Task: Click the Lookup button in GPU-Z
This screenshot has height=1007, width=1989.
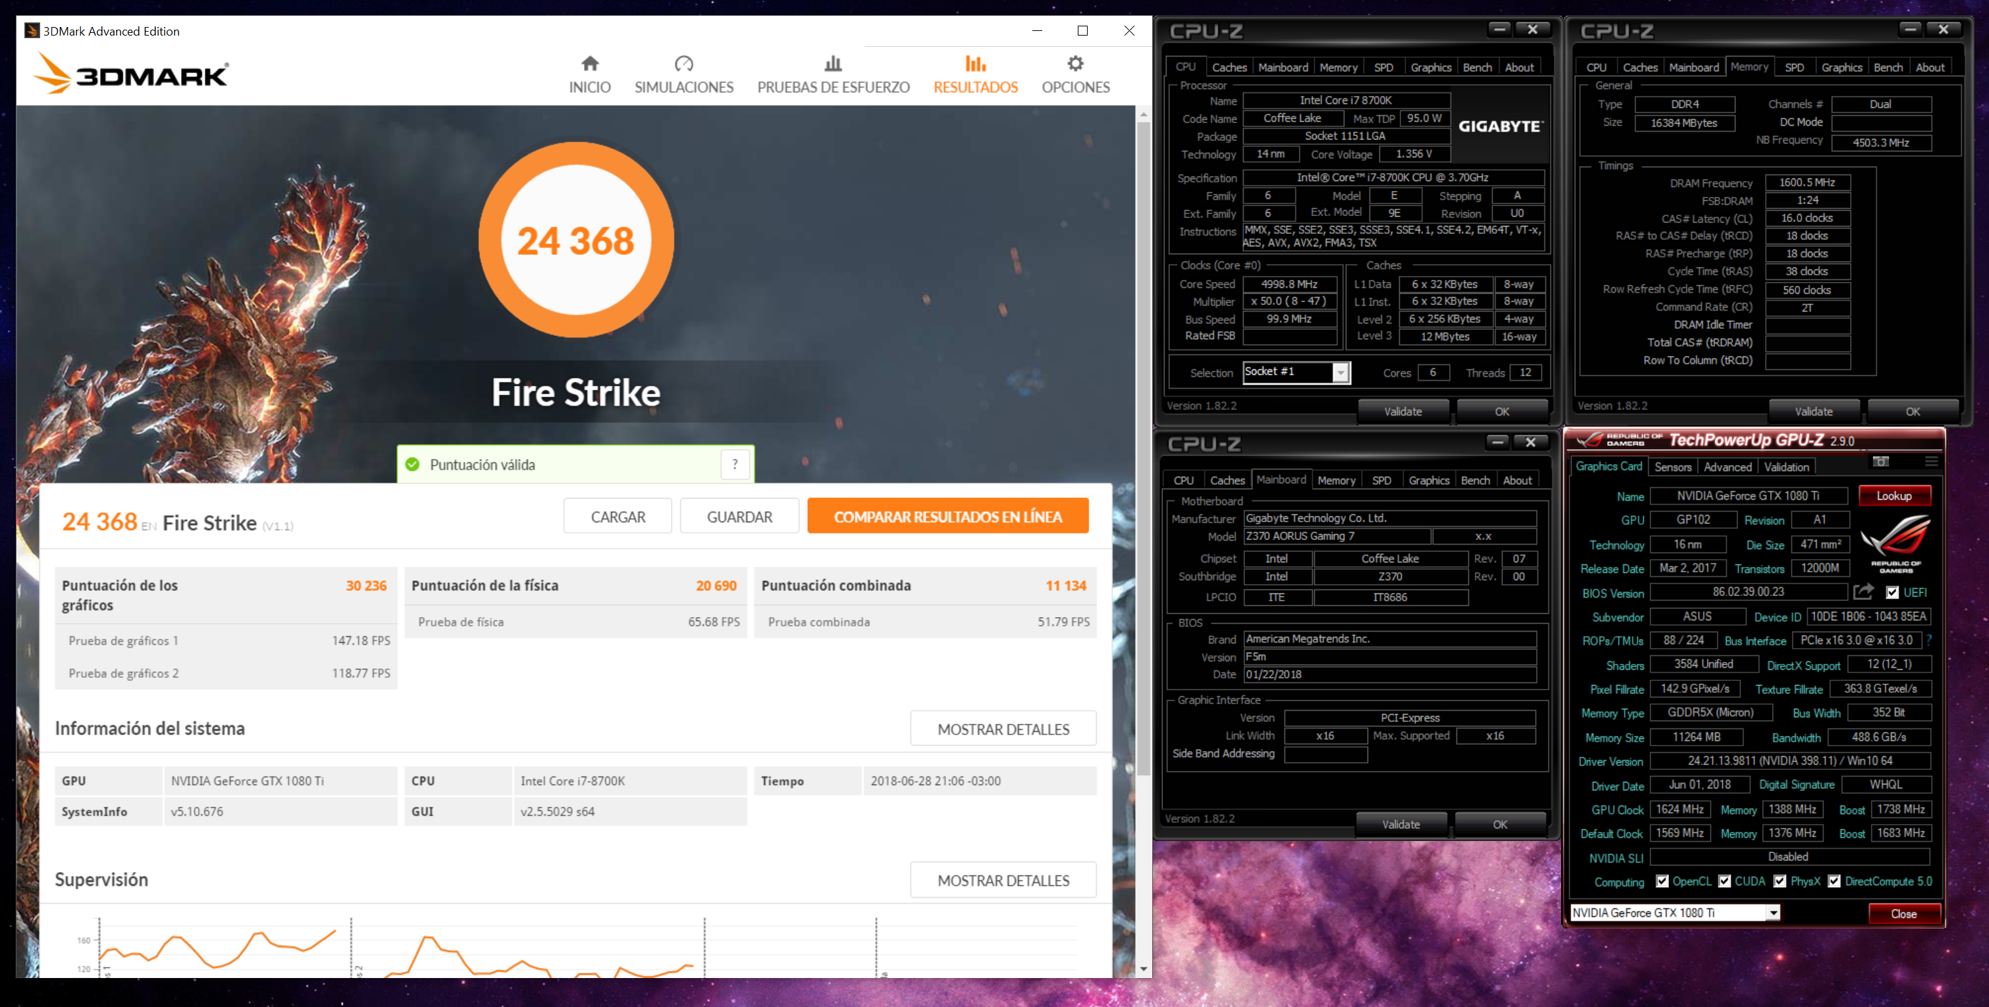Action: (x=1894, y=496)
